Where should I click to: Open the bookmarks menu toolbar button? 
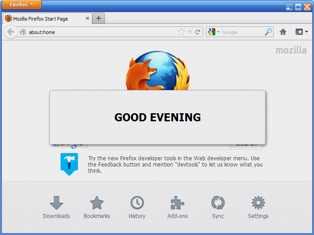coord(301,32)
